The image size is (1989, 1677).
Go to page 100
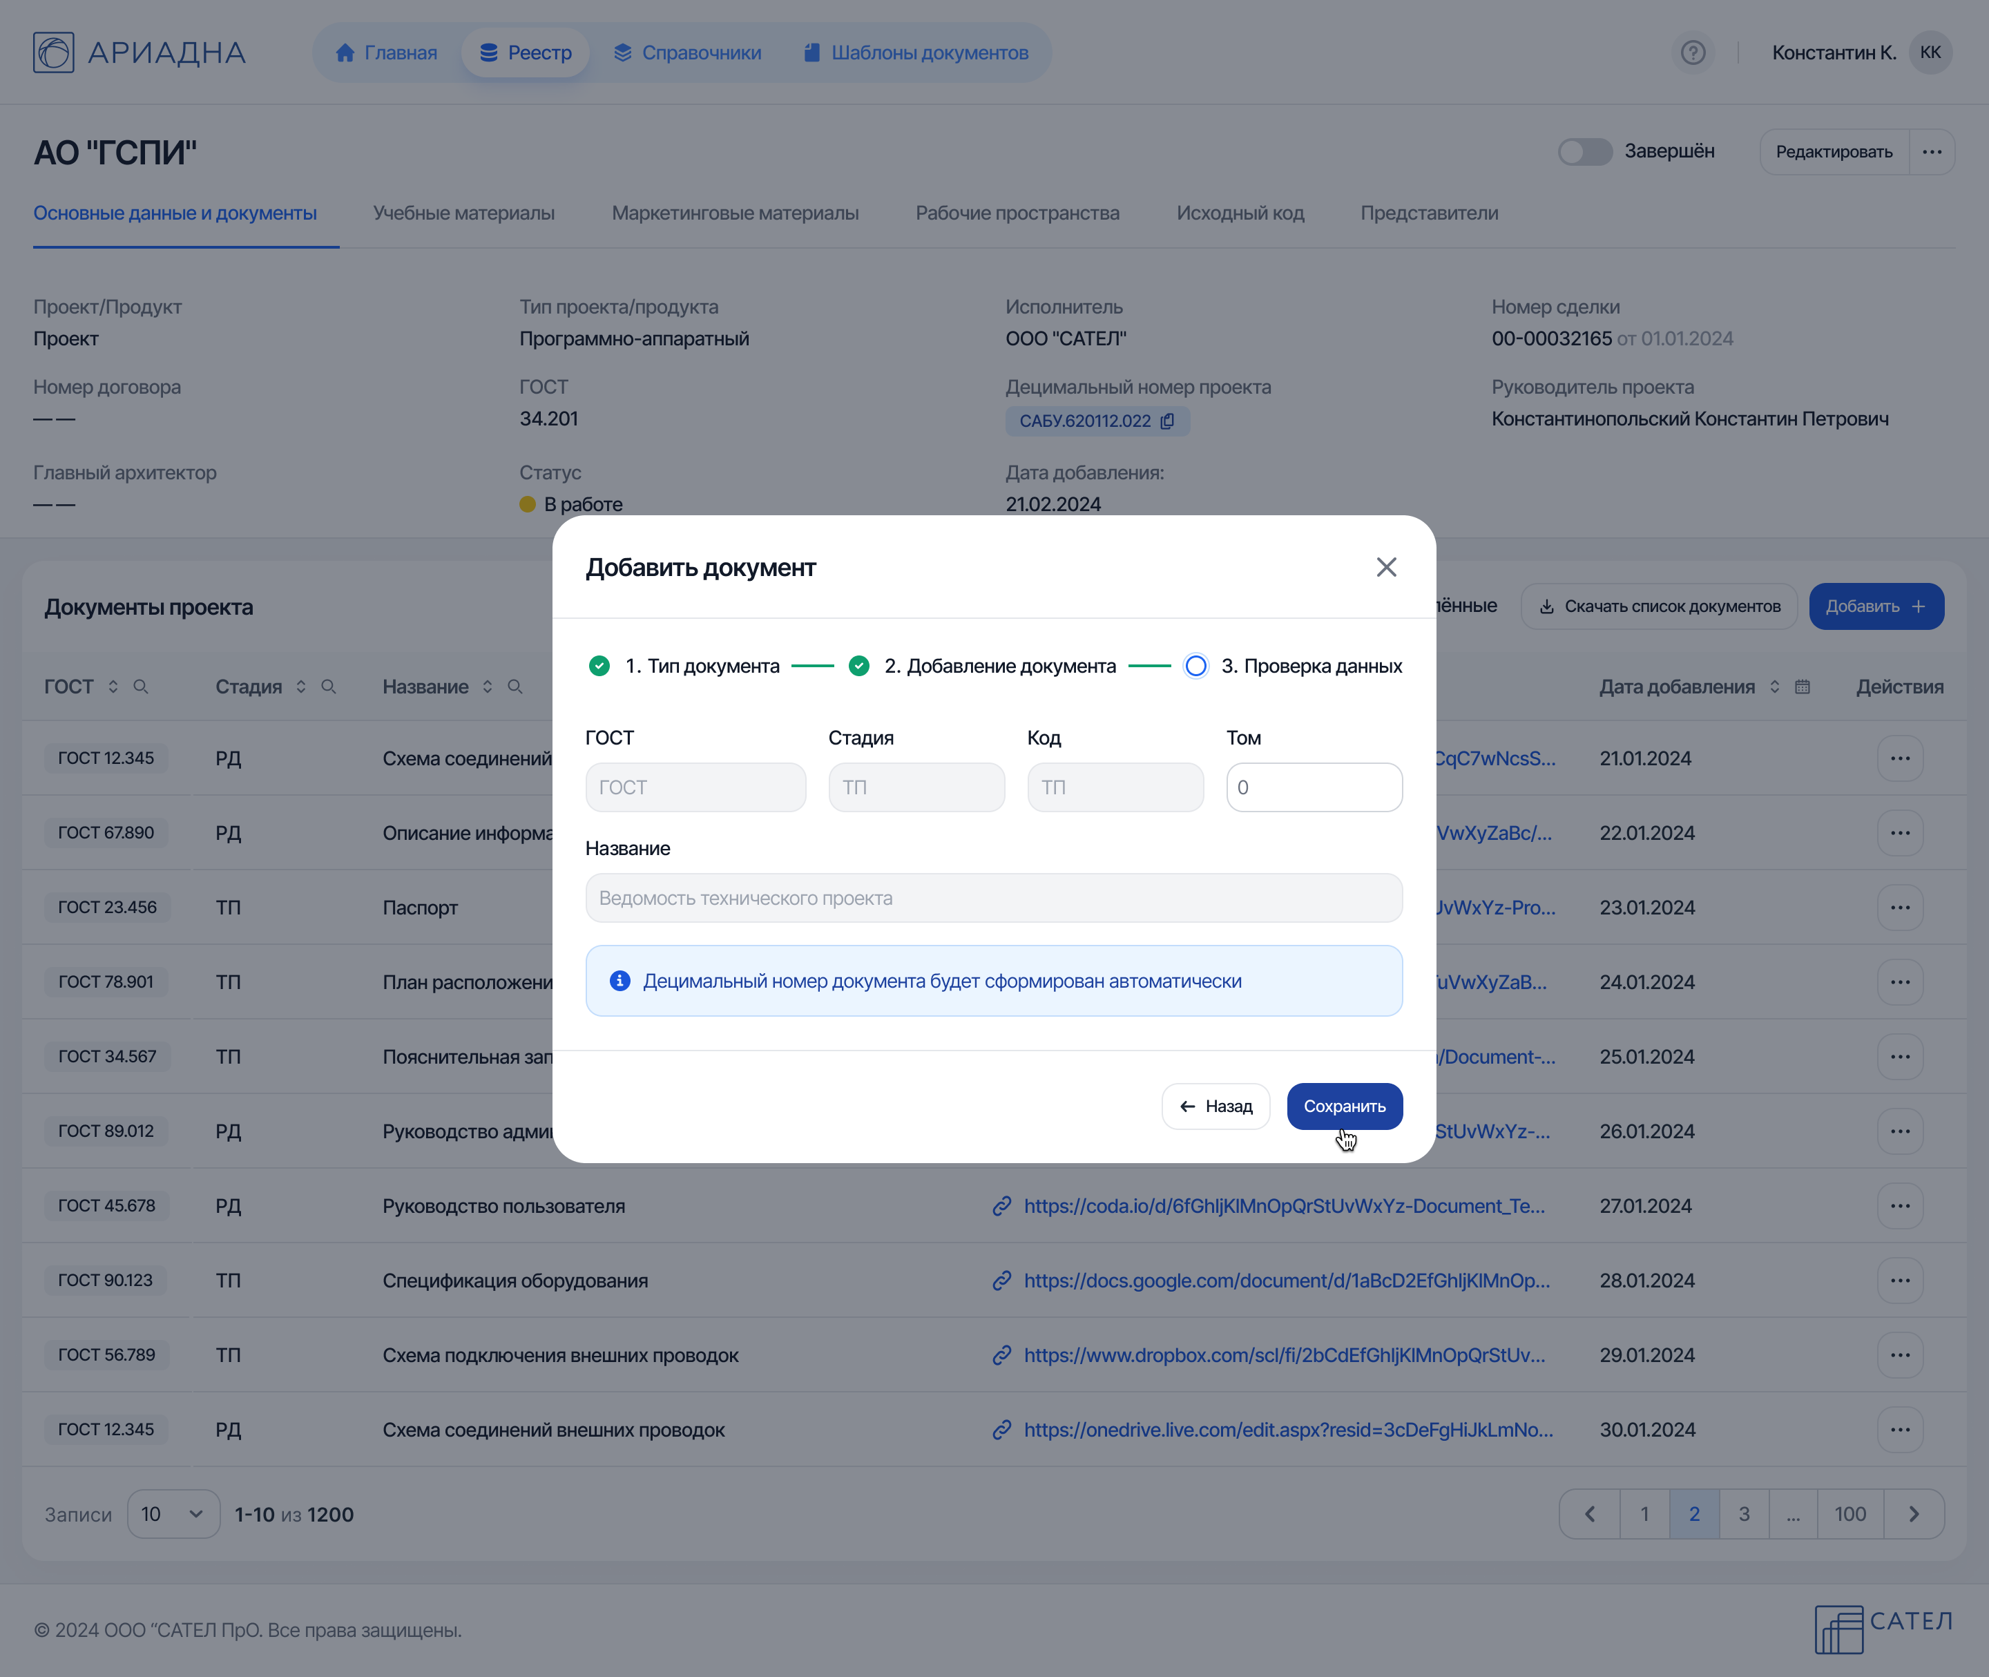click(x=1850, y=1515)
